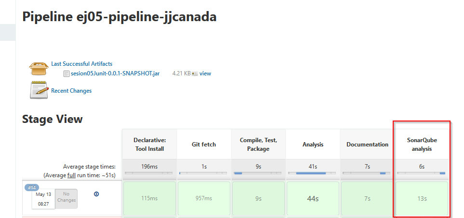The width and height of the screenshot is (464, 218).
Task: Open the Recent Changes link
Action: 71,91
